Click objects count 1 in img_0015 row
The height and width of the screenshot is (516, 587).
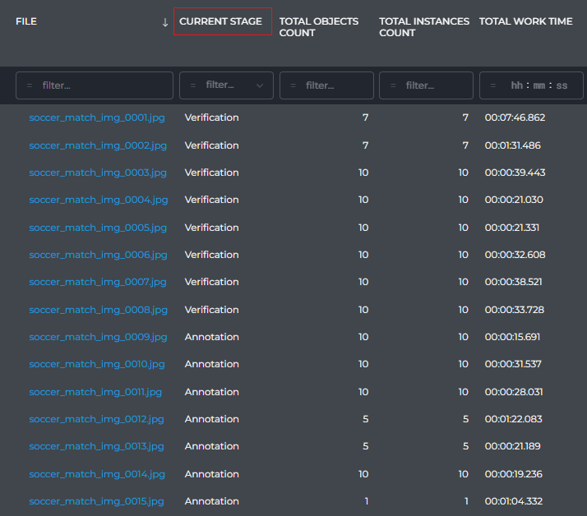coord(367,501)
